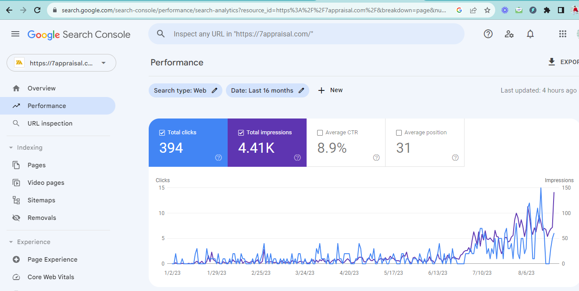Image resolution: width=579 pixels, height=291 pixels.
Task: Click the browser back arrow
Action: (9, 10)
